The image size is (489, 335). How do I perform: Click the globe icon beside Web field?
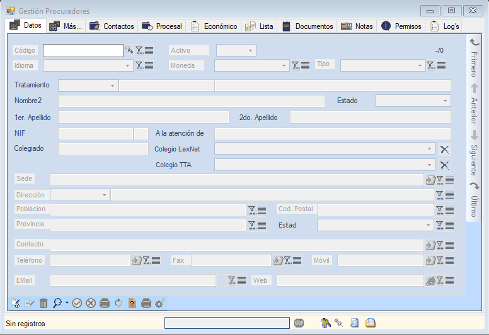430,281
